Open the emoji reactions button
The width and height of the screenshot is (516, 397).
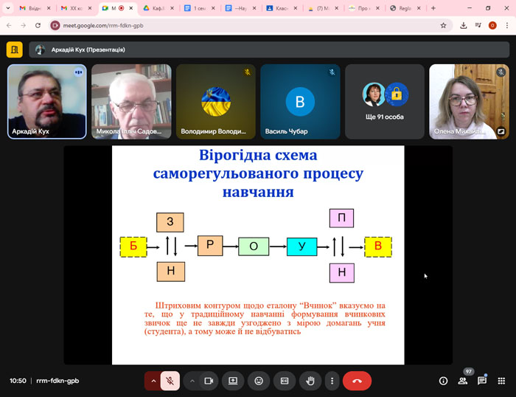259,381
